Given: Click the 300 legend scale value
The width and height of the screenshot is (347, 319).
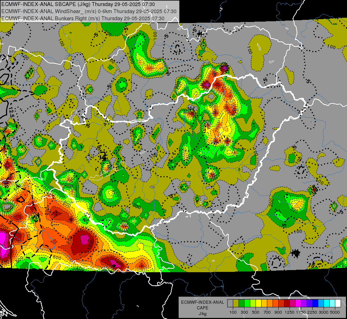Looking at the screenshot, I should [x=244, y=312].
